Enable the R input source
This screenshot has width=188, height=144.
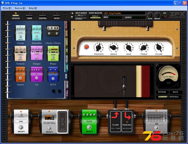pyautogui.click(x=84, y=15)
